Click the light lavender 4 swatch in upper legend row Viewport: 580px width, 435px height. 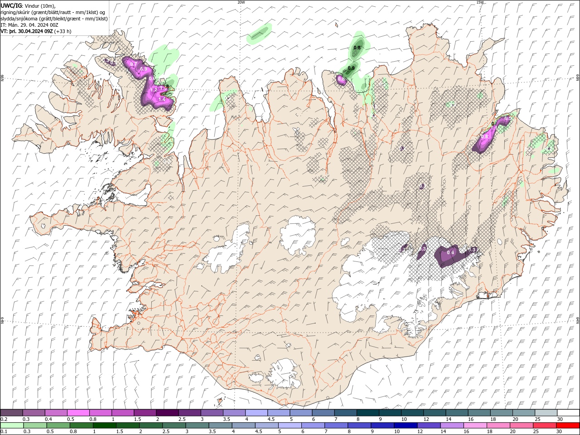coord(256,413)
